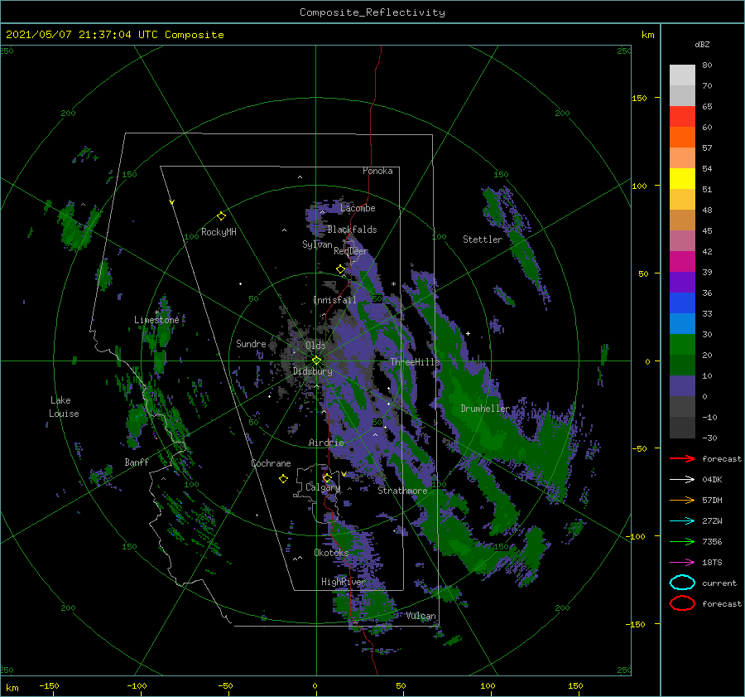Click the Composite_Reflectivity title

[x=372, y=12]
